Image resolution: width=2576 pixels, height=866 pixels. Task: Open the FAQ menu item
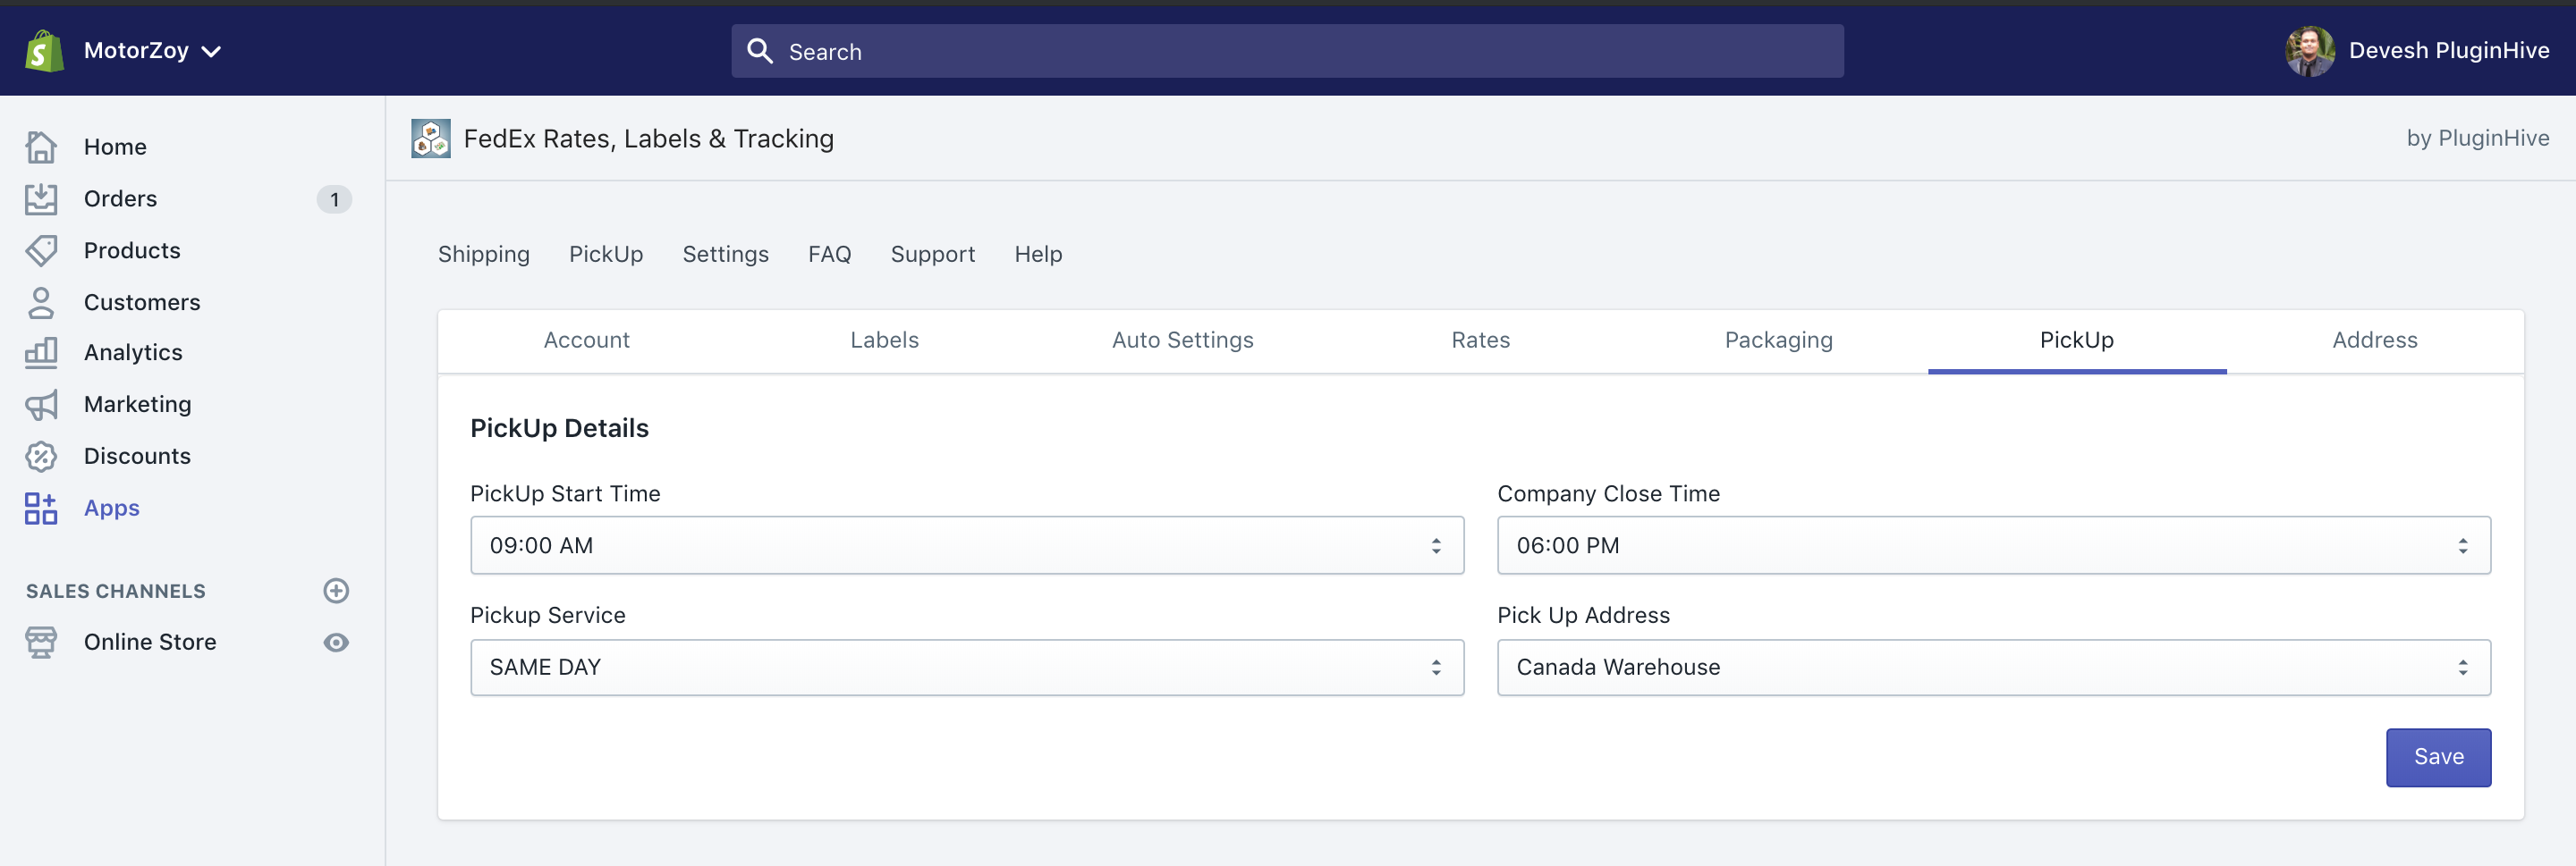pyautogui.click(x=830, y=255)
